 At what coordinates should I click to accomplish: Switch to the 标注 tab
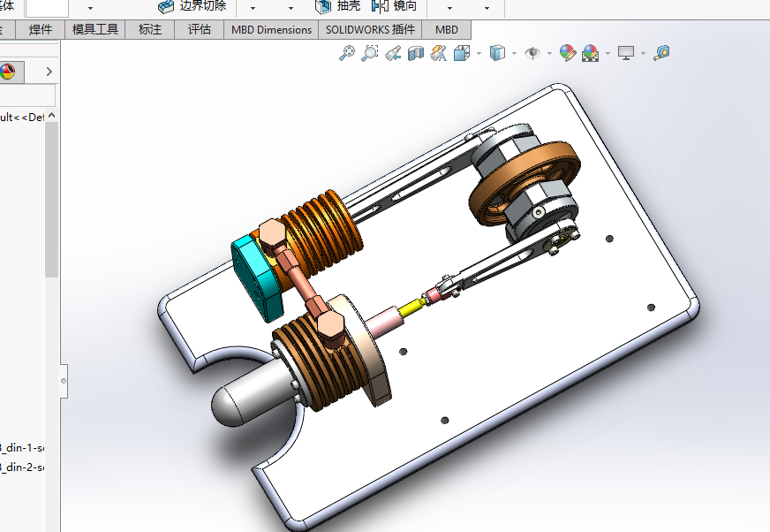pos(150,29)
